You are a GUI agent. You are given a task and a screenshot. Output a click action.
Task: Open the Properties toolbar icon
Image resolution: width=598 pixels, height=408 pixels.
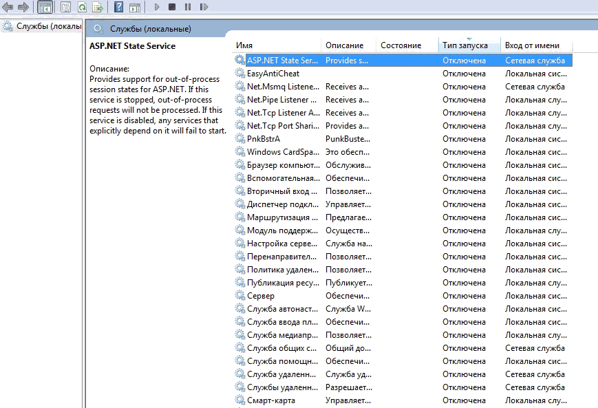pos(66,7)
